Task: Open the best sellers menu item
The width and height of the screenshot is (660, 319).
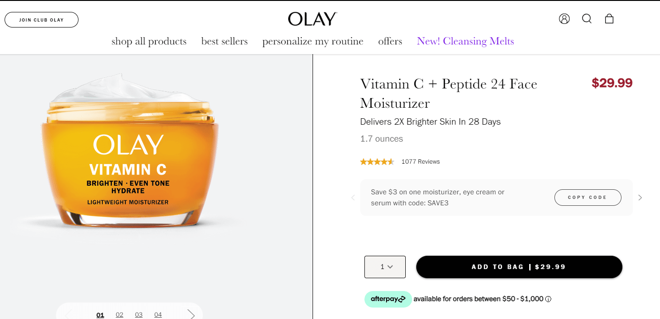Action: click(224, 41)
